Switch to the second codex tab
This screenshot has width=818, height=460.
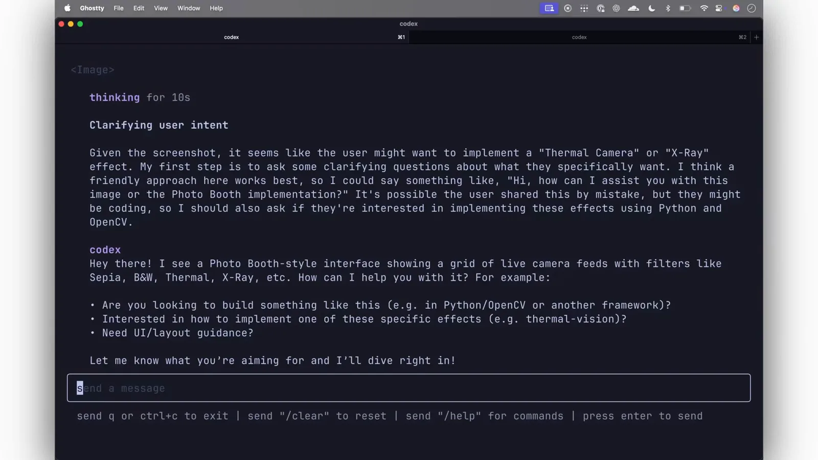[x=579, y=37]
